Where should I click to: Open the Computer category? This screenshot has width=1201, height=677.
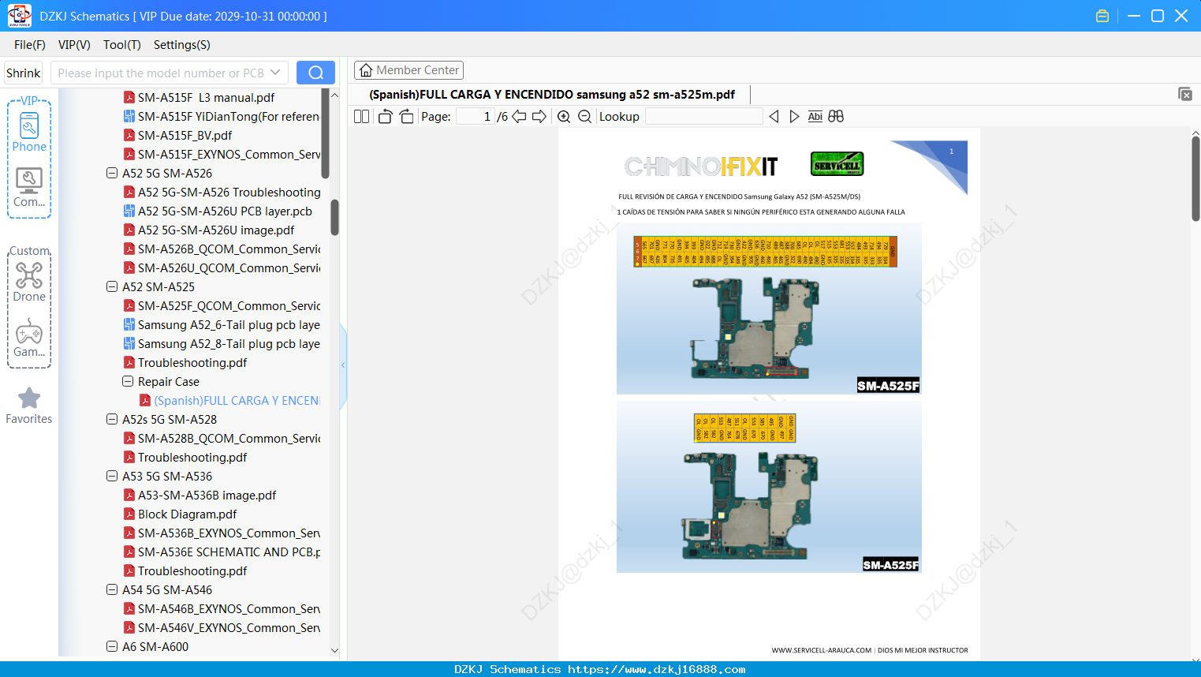tap(29, 188)
